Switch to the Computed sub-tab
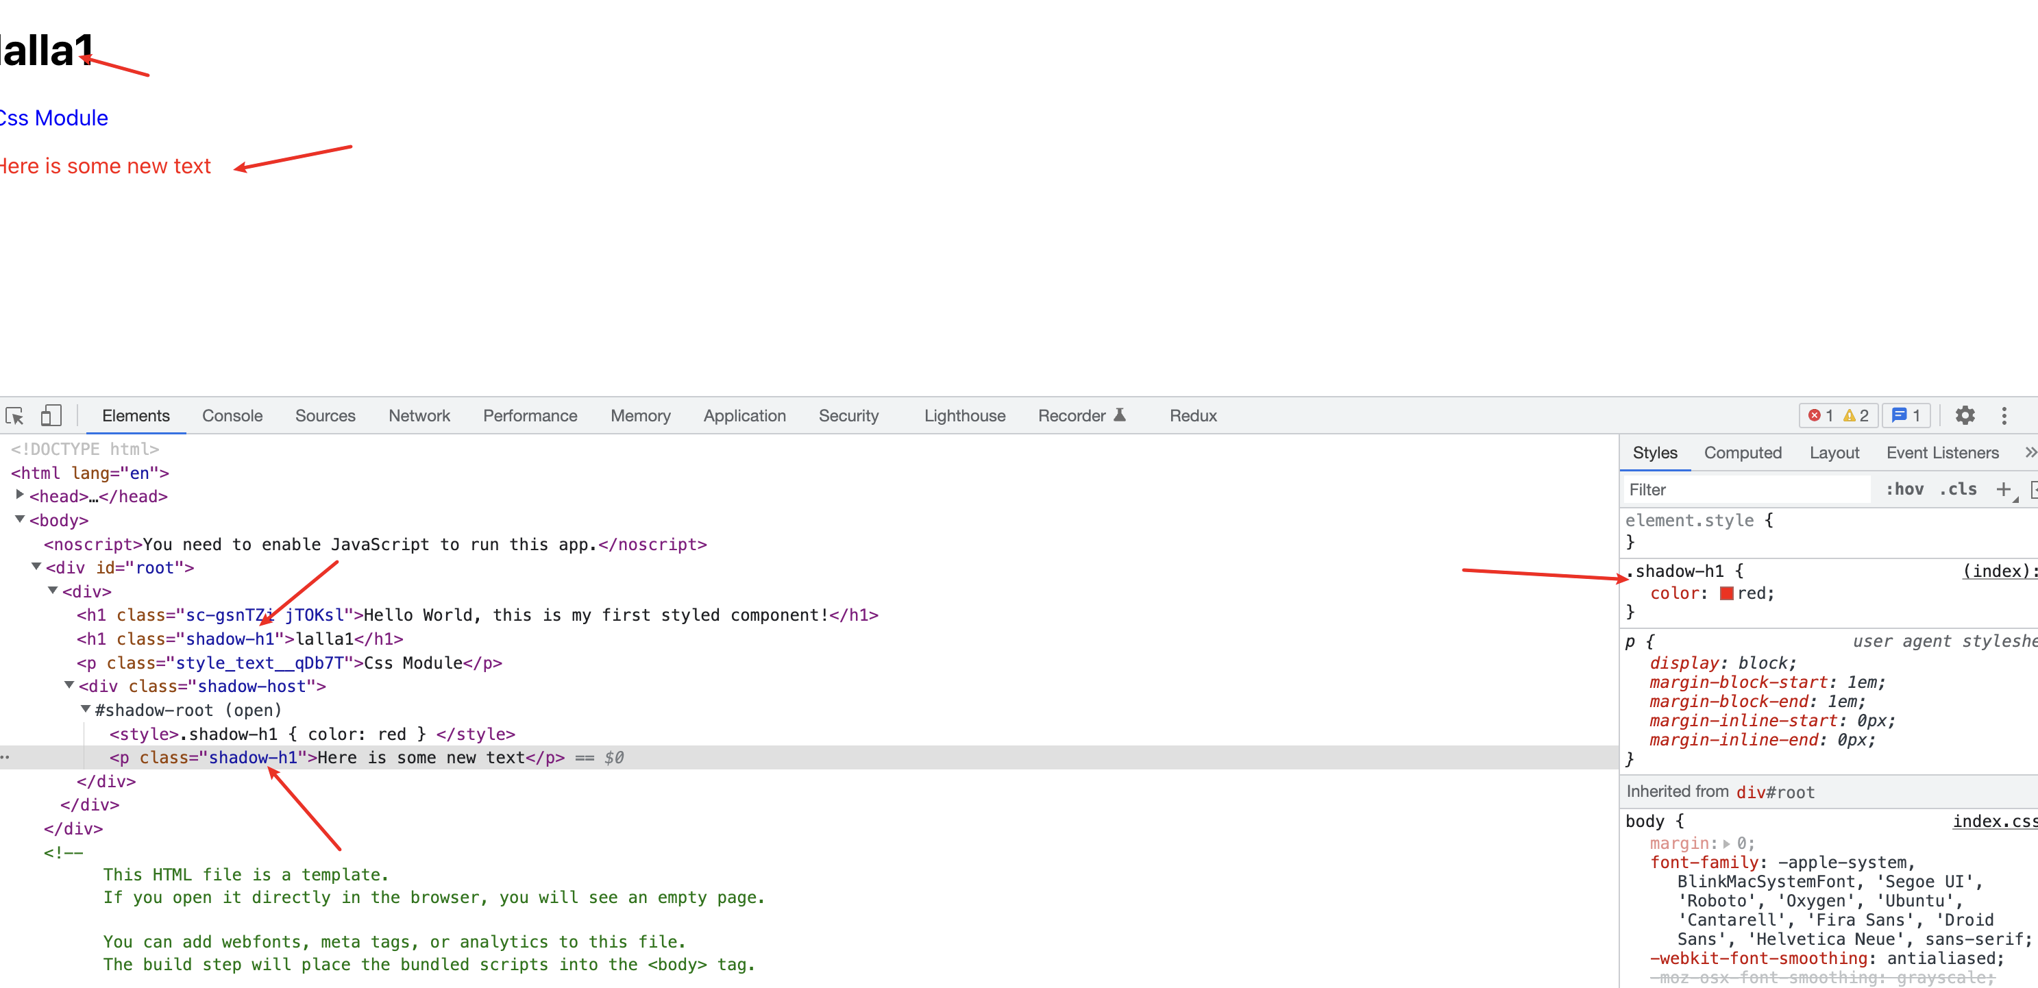 [x=1742, y=452]
